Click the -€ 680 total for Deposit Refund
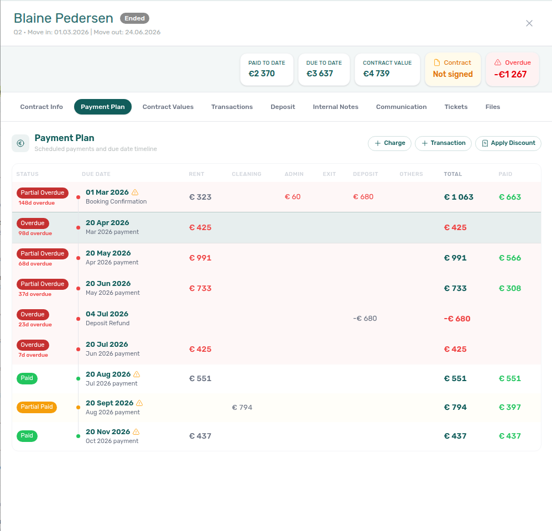 pos(457,319)
